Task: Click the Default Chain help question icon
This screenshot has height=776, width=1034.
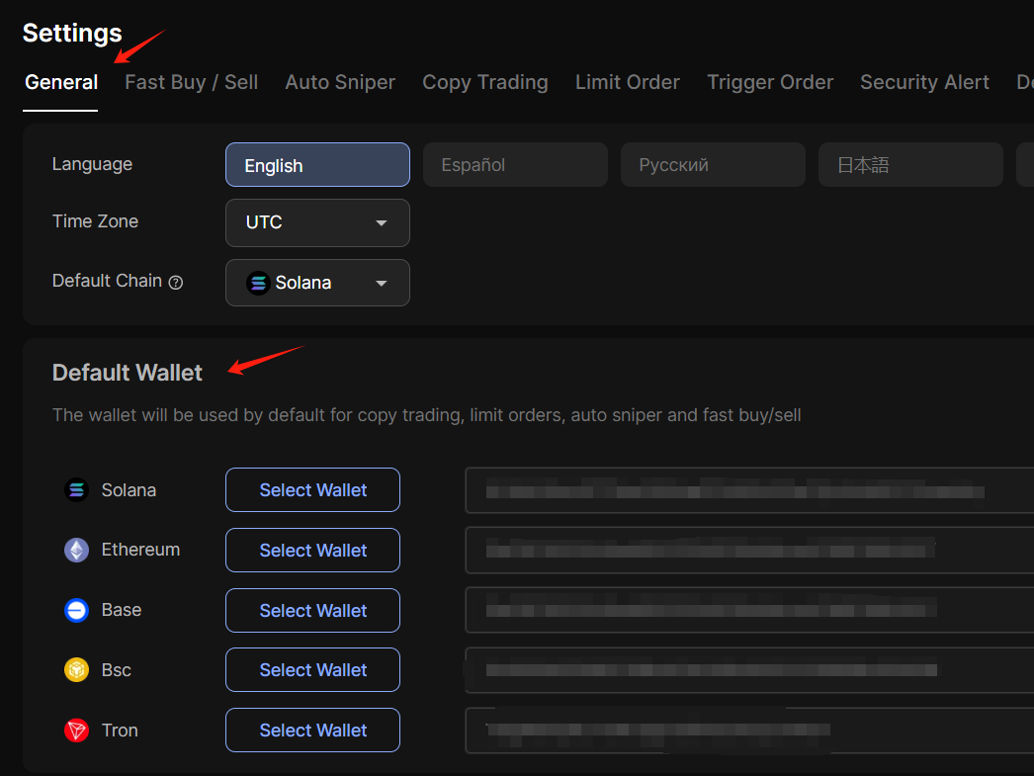Action: pyautogui.click(x=176, y=282)
